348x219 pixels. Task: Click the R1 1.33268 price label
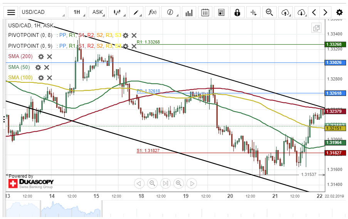point(335,44)
